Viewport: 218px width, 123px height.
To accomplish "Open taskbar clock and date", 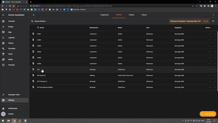I will click(208, 121).
